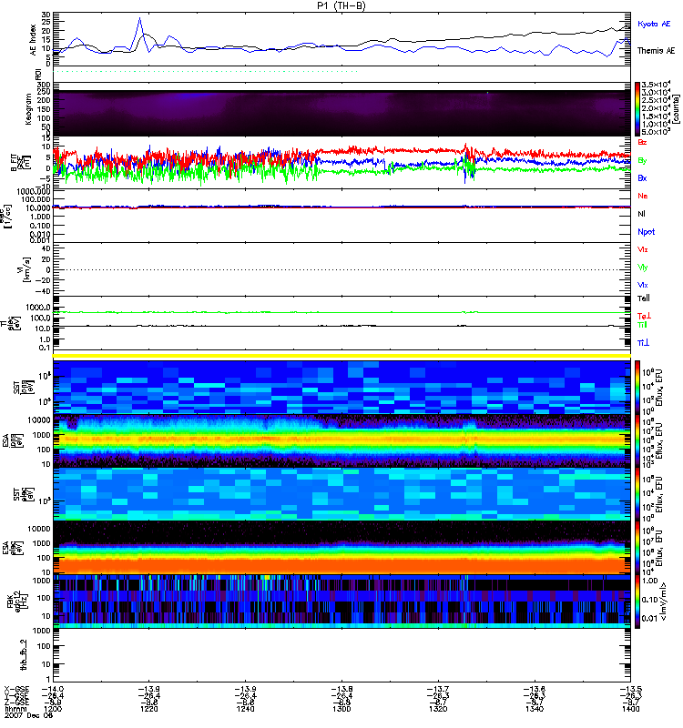Click the blue Bx legend label
Viewport: 683px width, 728px height.
click(642, 177)
